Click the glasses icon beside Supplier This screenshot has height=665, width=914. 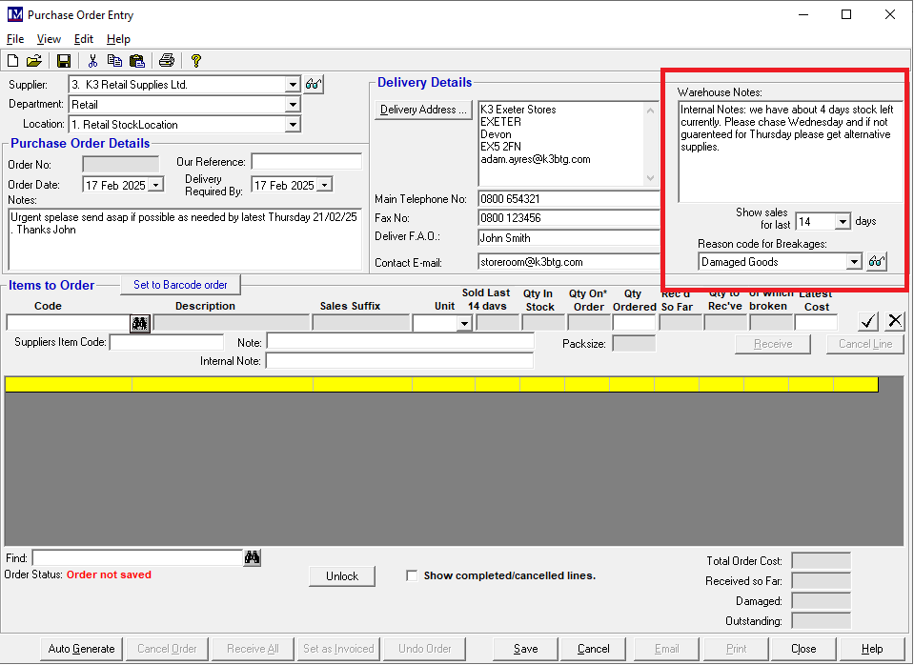coord(315,85)
